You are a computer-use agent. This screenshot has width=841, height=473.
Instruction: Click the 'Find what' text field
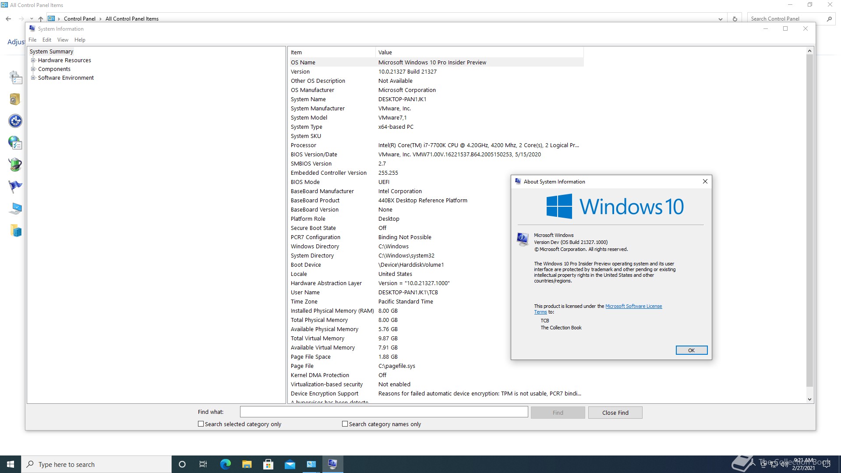click(x=384, y=412)
